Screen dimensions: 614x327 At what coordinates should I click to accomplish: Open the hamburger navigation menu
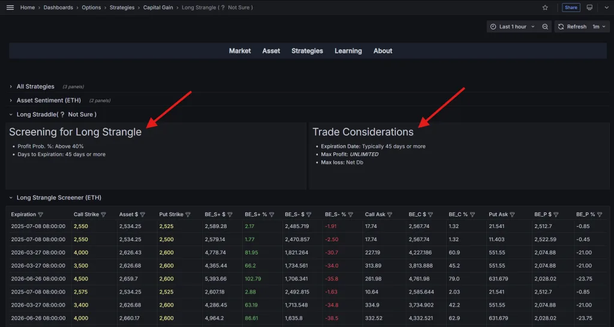click(10, 7)
